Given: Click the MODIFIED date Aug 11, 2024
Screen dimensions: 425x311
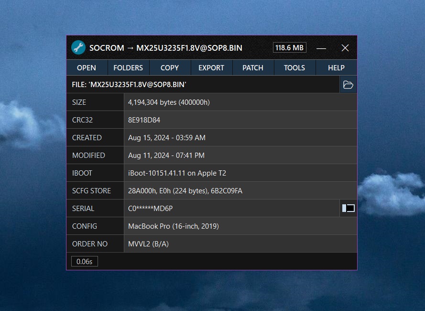Looking at the screenshot, I should (x=166, y=155).
